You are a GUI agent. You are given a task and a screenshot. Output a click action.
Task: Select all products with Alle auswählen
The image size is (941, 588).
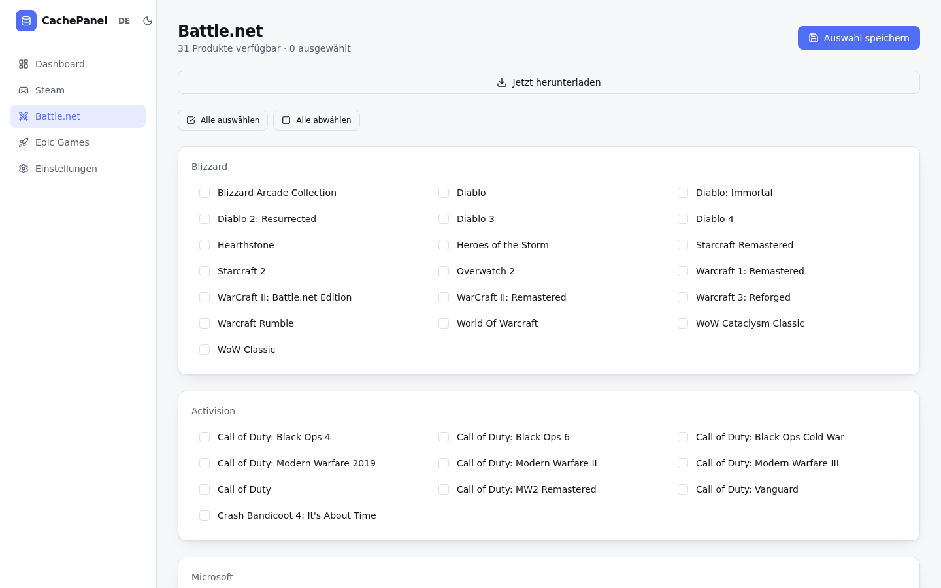(x=223, y=120)
